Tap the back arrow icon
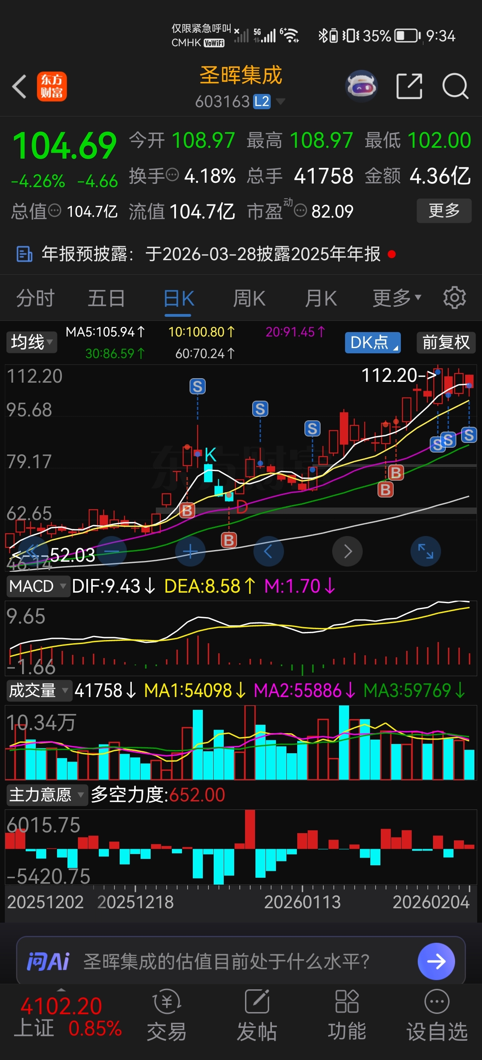482x1060 pixels. [x=19, y=86]
